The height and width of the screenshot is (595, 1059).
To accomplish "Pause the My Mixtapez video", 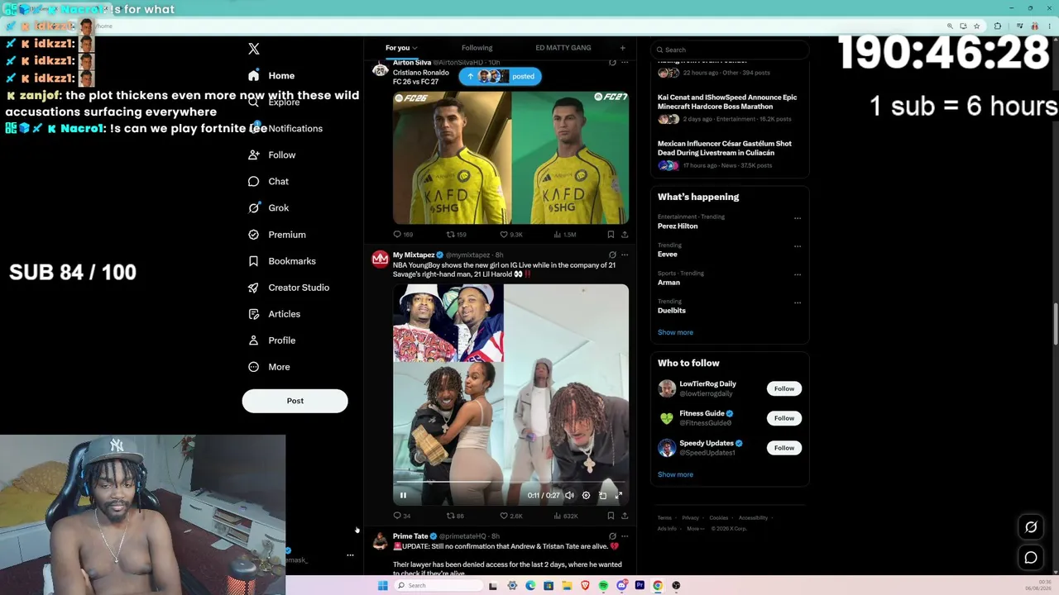I will click(403, 495).
